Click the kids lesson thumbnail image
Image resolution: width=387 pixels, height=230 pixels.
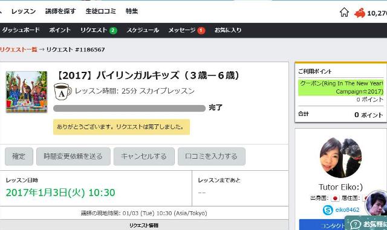27,92
